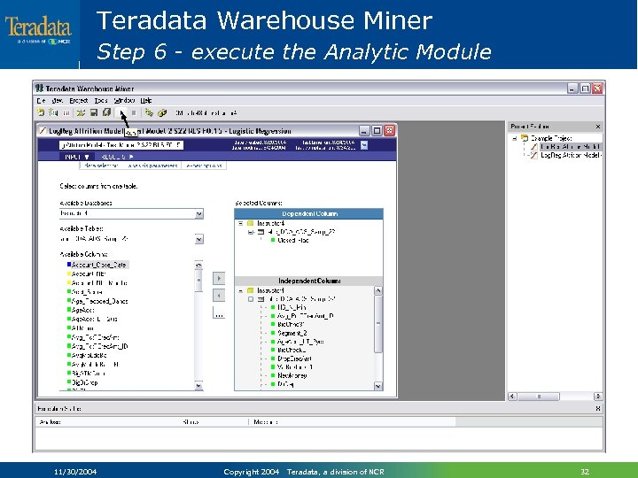
Task: Open the File menu
Action: (41, 100)
